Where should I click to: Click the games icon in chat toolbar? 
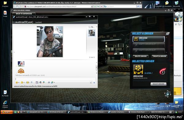coord(49,82)
